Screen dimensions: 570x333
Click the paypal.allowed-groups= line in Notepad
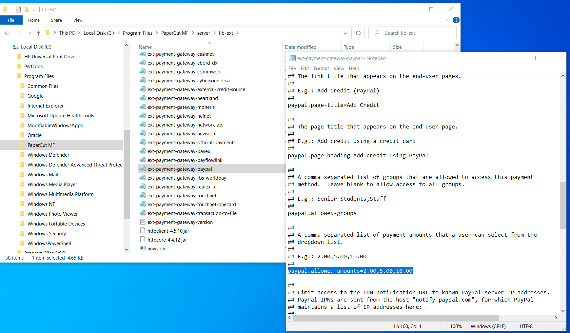click(324, 213)
